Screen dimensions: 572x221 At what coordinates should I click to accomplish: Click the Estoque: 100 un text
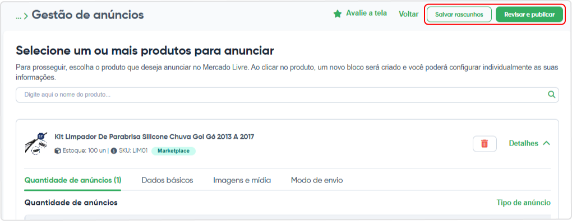pyautogui.click(x=84, y=151)
